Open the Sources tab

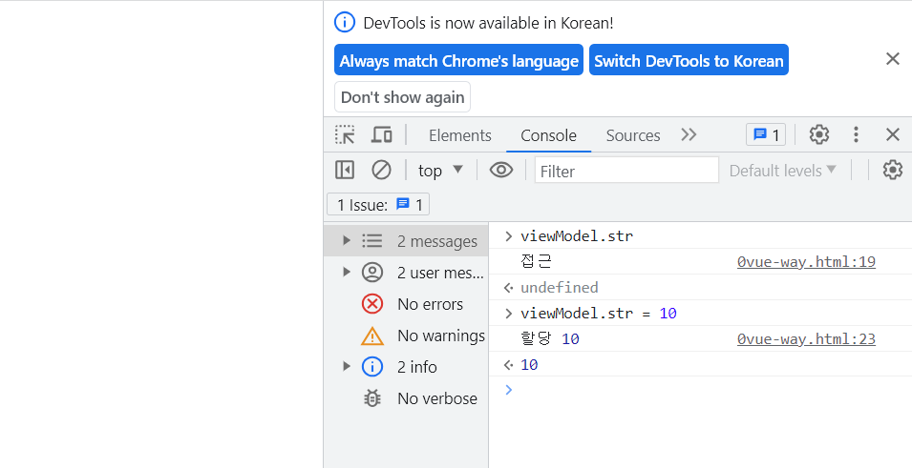coord(633,135)
